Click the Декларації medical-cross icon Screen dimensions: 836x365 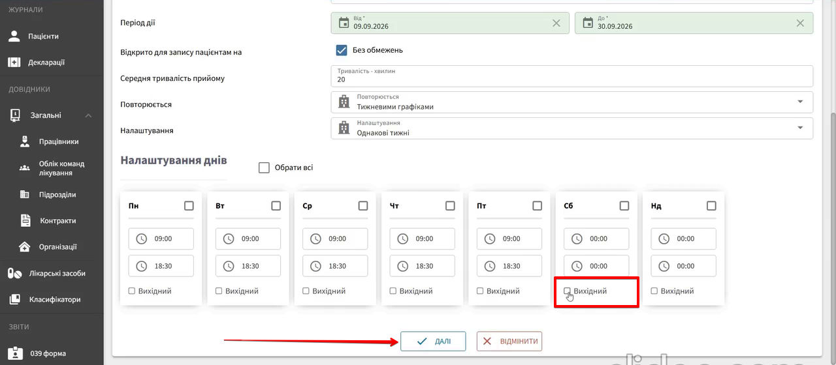(14, 63)
